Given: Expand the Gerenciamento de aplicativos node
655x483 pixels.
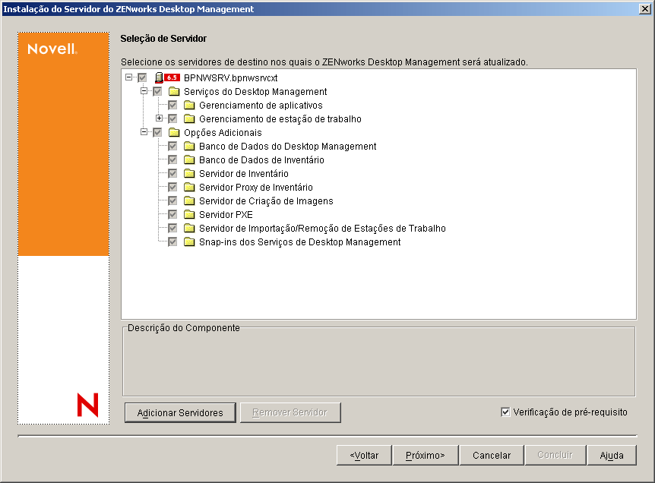Looking at the screenshot, I should click(x=158, y=118).
